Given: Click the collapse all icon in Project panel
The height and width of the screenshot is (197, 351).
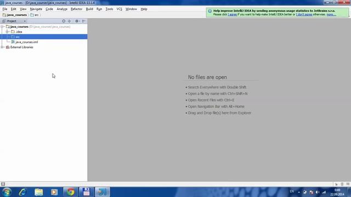Looking at the screenshot, I should [x=70, y=21].
